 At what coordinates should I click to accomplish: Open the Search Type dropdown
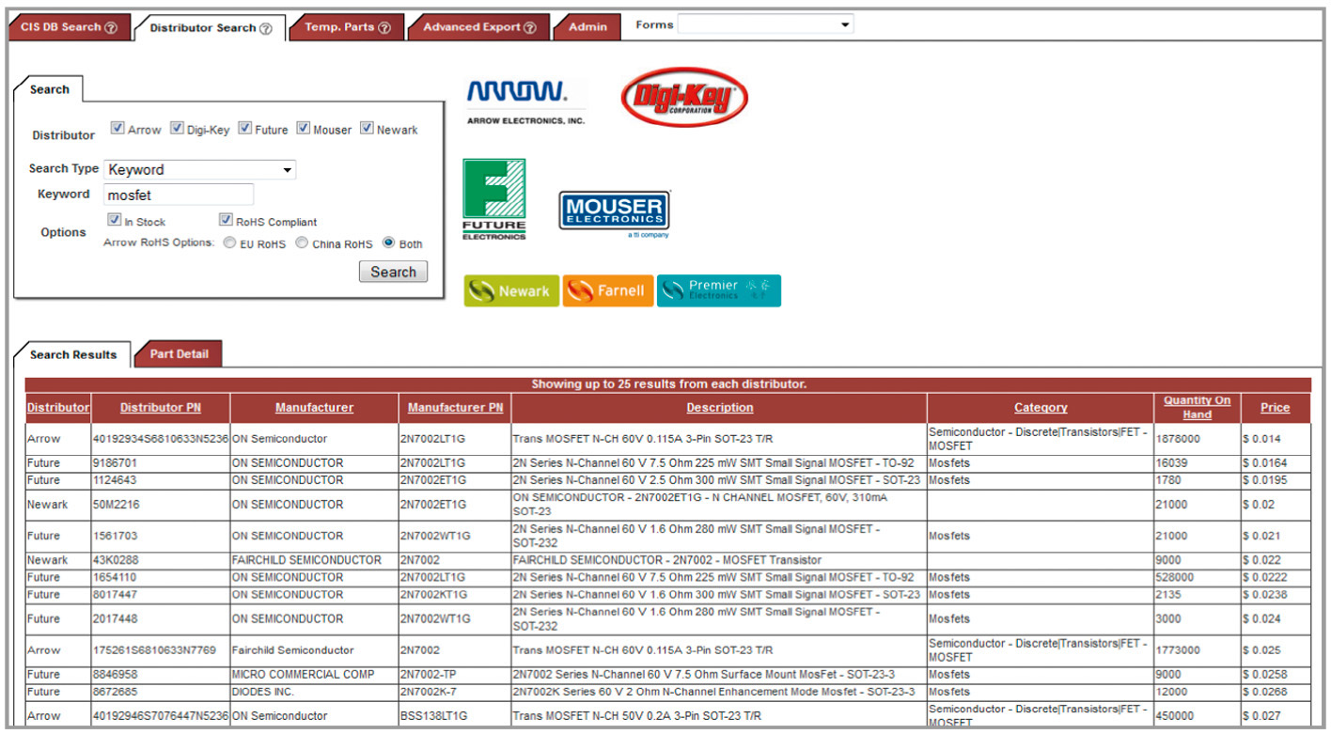point(199,170)
